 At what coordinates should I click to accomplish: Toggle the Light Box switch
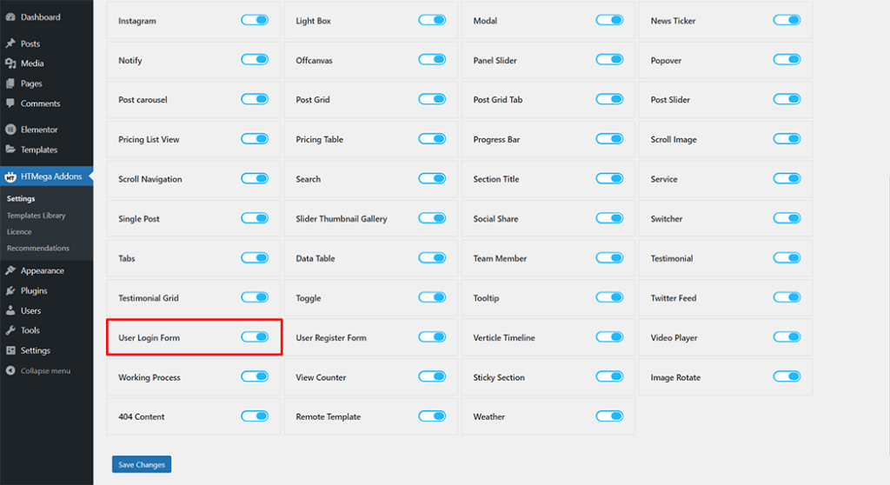(x=432, y=20)
